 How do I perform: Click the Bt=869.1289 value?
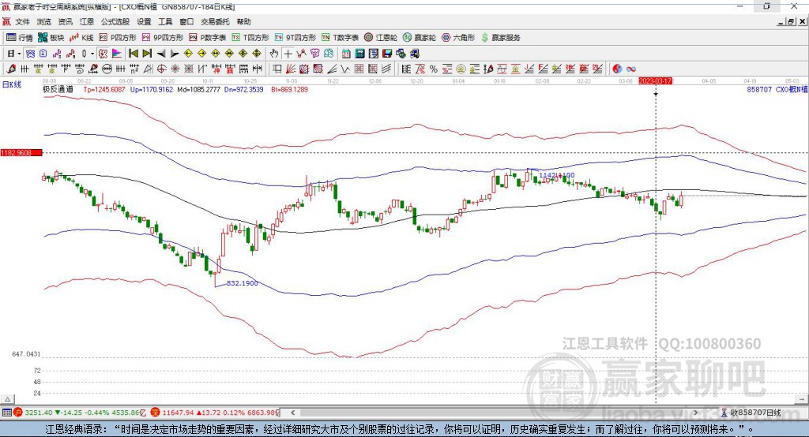[x=289, y=89]
